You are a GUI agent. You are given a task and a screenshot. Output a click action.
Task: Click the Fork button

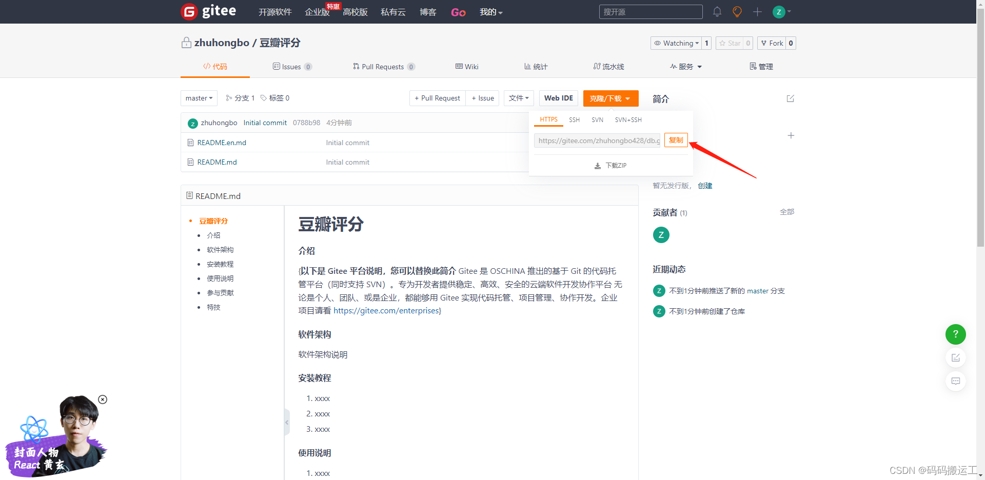pos(772,43)
